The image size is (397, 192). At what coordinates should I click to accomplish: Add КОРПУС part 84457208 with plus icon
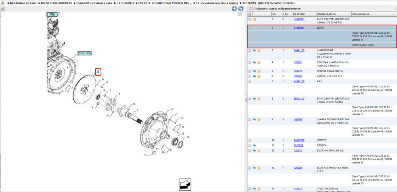coord(250,140)
